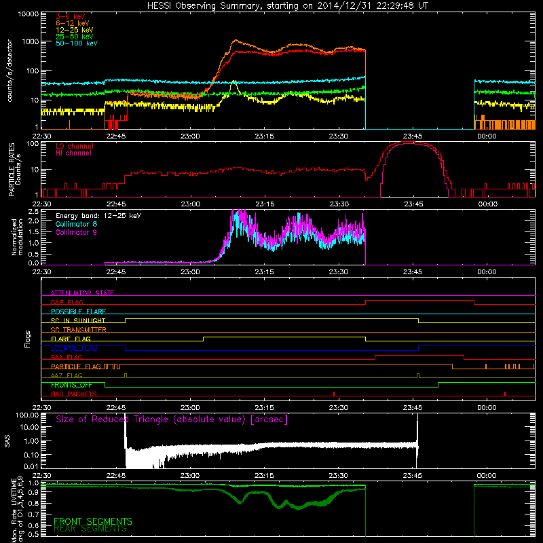Click the Mon. Rate LIVETIME axis label

(17, 509)
